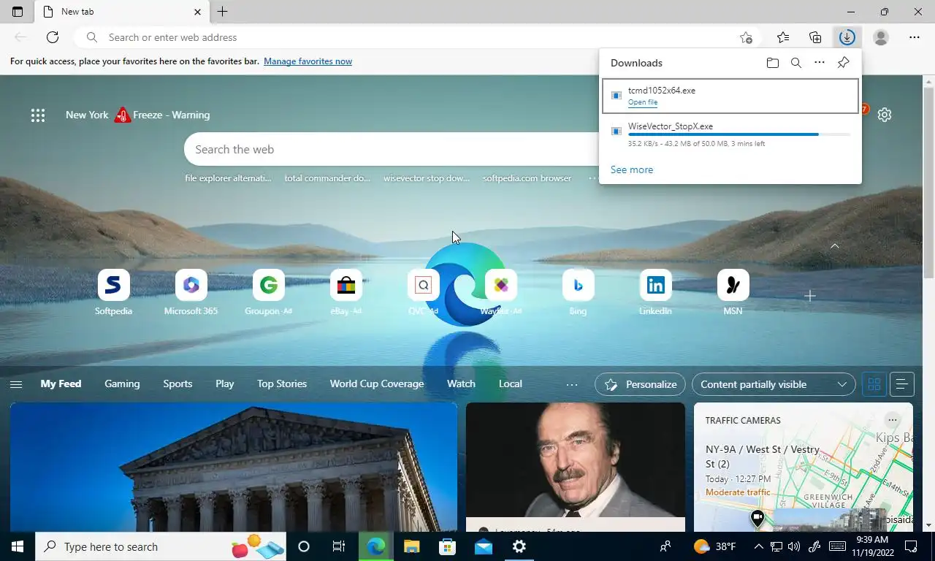Open File Explorer from taskbar
This screenshot has width=935, height=561.
pyautogui.click(x=412, y=546)
